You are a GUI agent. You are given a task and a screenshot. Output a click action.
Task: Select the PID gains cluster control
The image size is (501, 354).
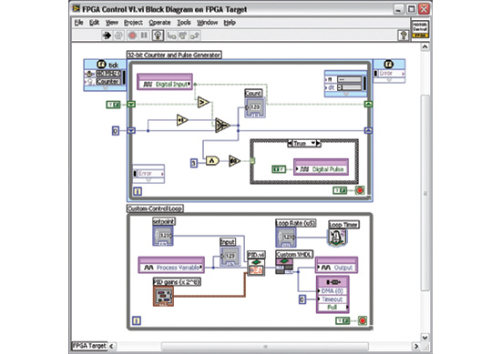pyautogui.click(x=163, y=297)
